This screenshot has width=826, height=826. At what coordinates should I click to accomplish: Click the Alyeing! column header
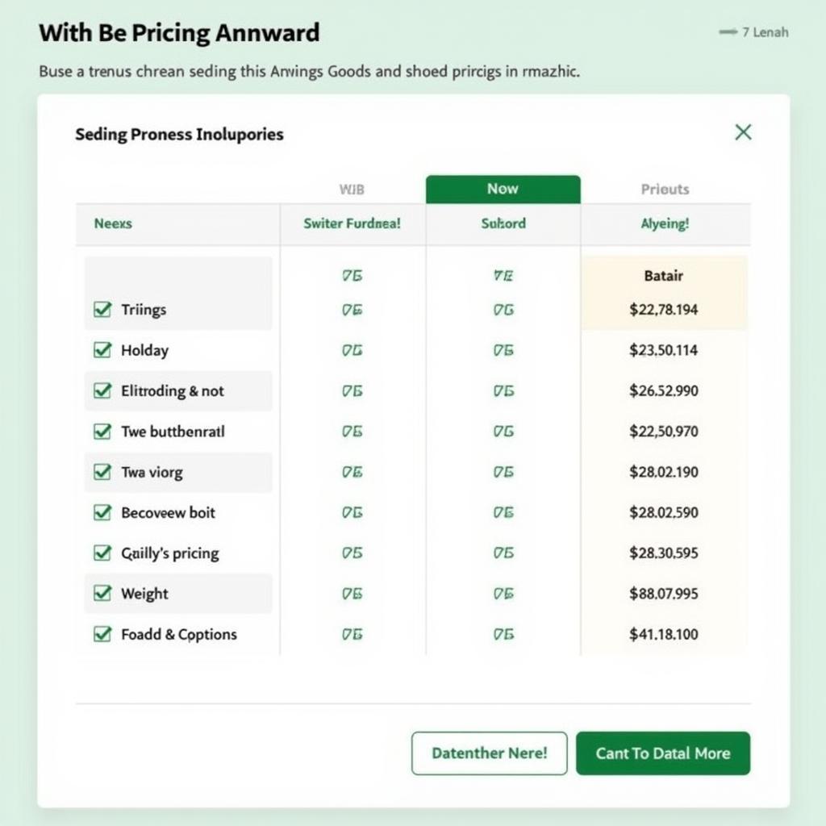click(665, 224)
